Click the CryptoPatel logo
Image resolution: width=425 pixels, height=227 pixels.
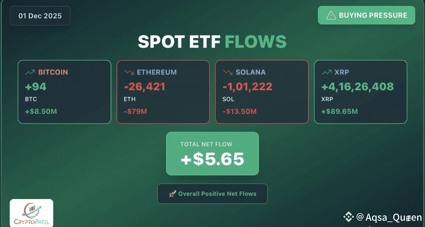tap(31, 213)
